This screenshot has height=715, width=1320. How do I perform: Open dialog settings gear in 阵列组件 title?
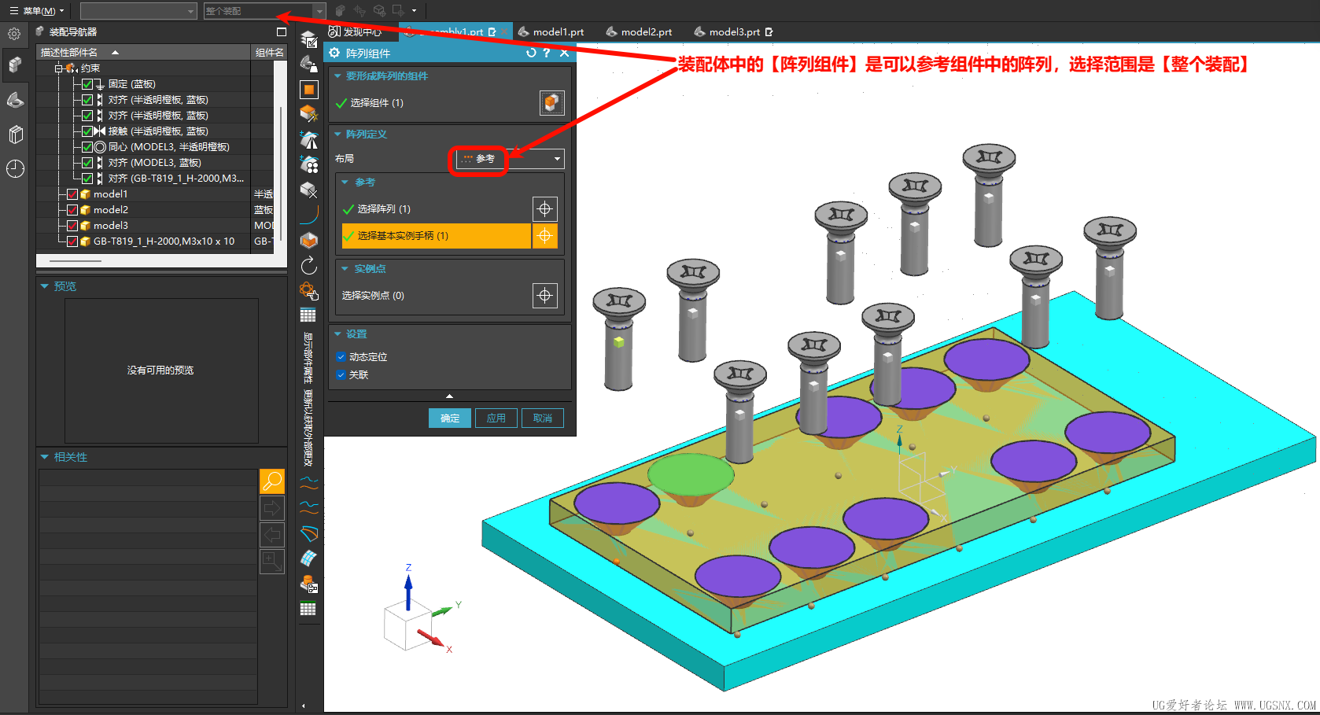[x=334, y=53]
